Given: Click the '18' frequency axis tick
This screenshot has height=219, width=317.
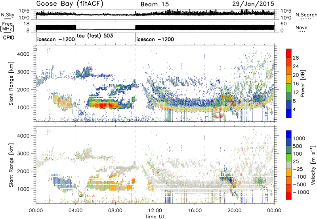Looking at the screenshot, I should coord(27,24).
